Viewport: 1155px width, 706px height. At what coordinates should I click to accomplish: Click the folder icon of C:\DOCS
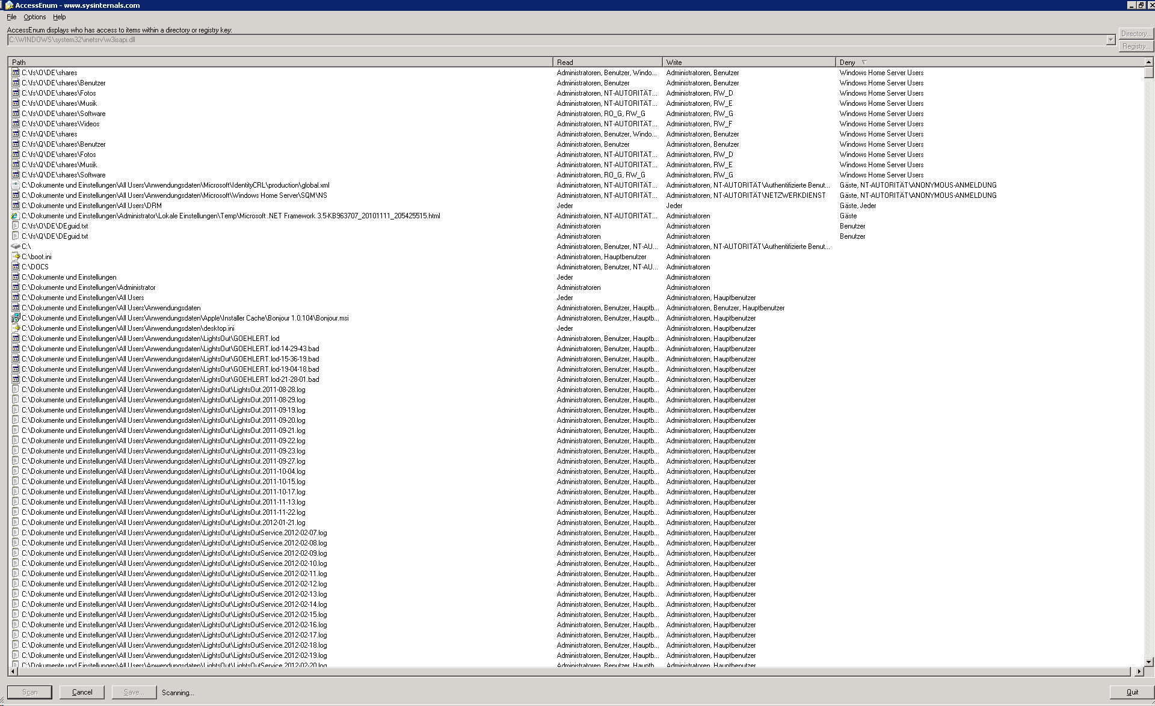pyautogui.click(x=16, y=267)
